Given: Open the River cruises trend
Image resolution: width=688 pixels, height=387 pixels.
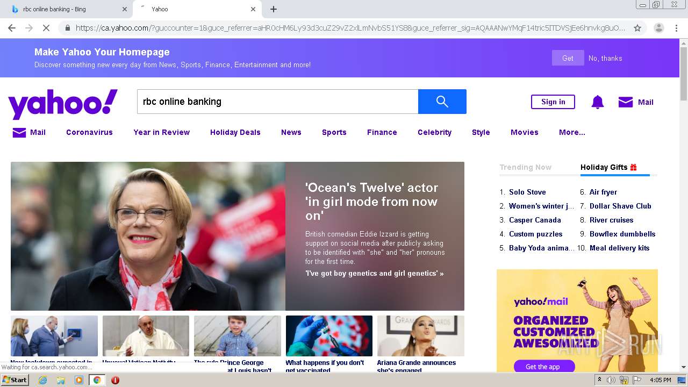Looking at the screenshot, I should pyautogui.click(x=611, y=220).
